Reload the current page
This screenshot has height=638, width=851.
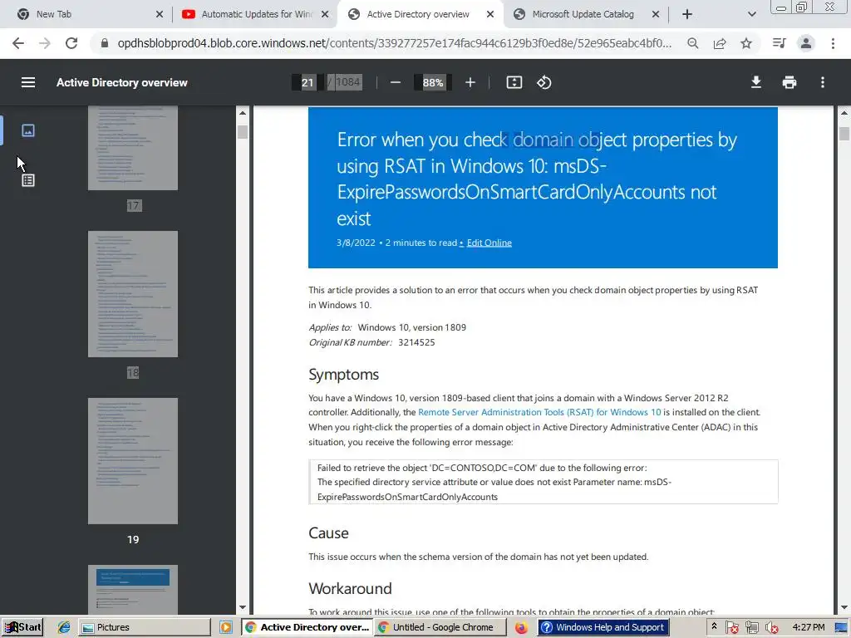tap(71, 43)
